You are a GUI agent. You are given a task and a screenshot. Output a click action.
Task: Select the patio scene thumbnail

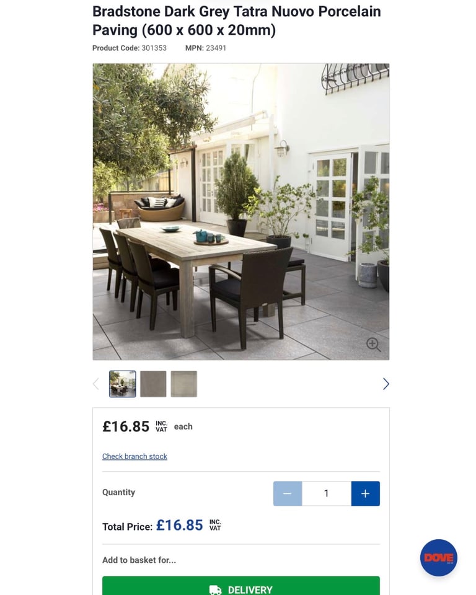pyautogui.click(x=122, y=384)
